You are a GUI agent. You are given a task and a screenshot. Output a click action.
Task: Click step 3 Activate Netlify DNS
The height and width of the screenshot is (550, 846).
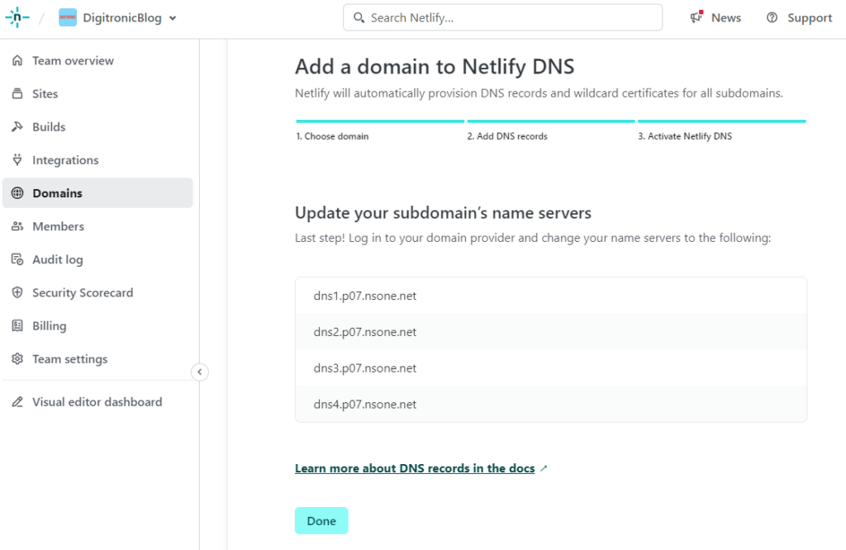coord(685,136)
